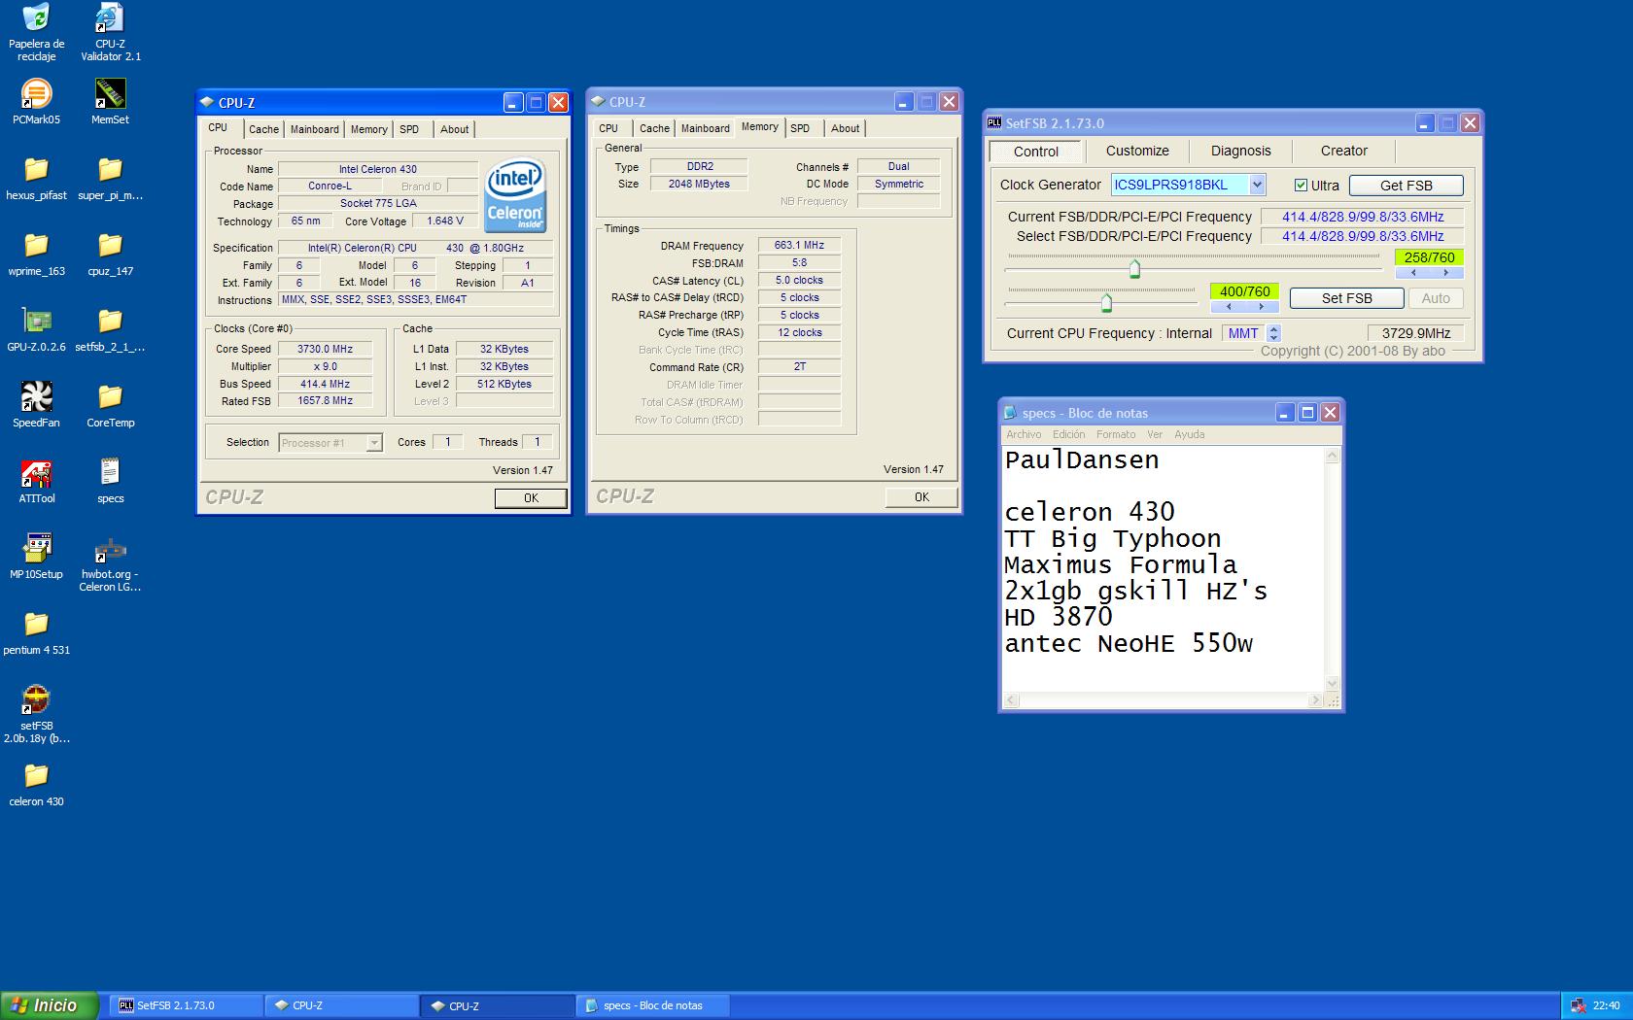Toggle the Ultra checkbox in SetFSB
The height and width of the screenshot is (1020, 1633).
[x=1301, y=186]
